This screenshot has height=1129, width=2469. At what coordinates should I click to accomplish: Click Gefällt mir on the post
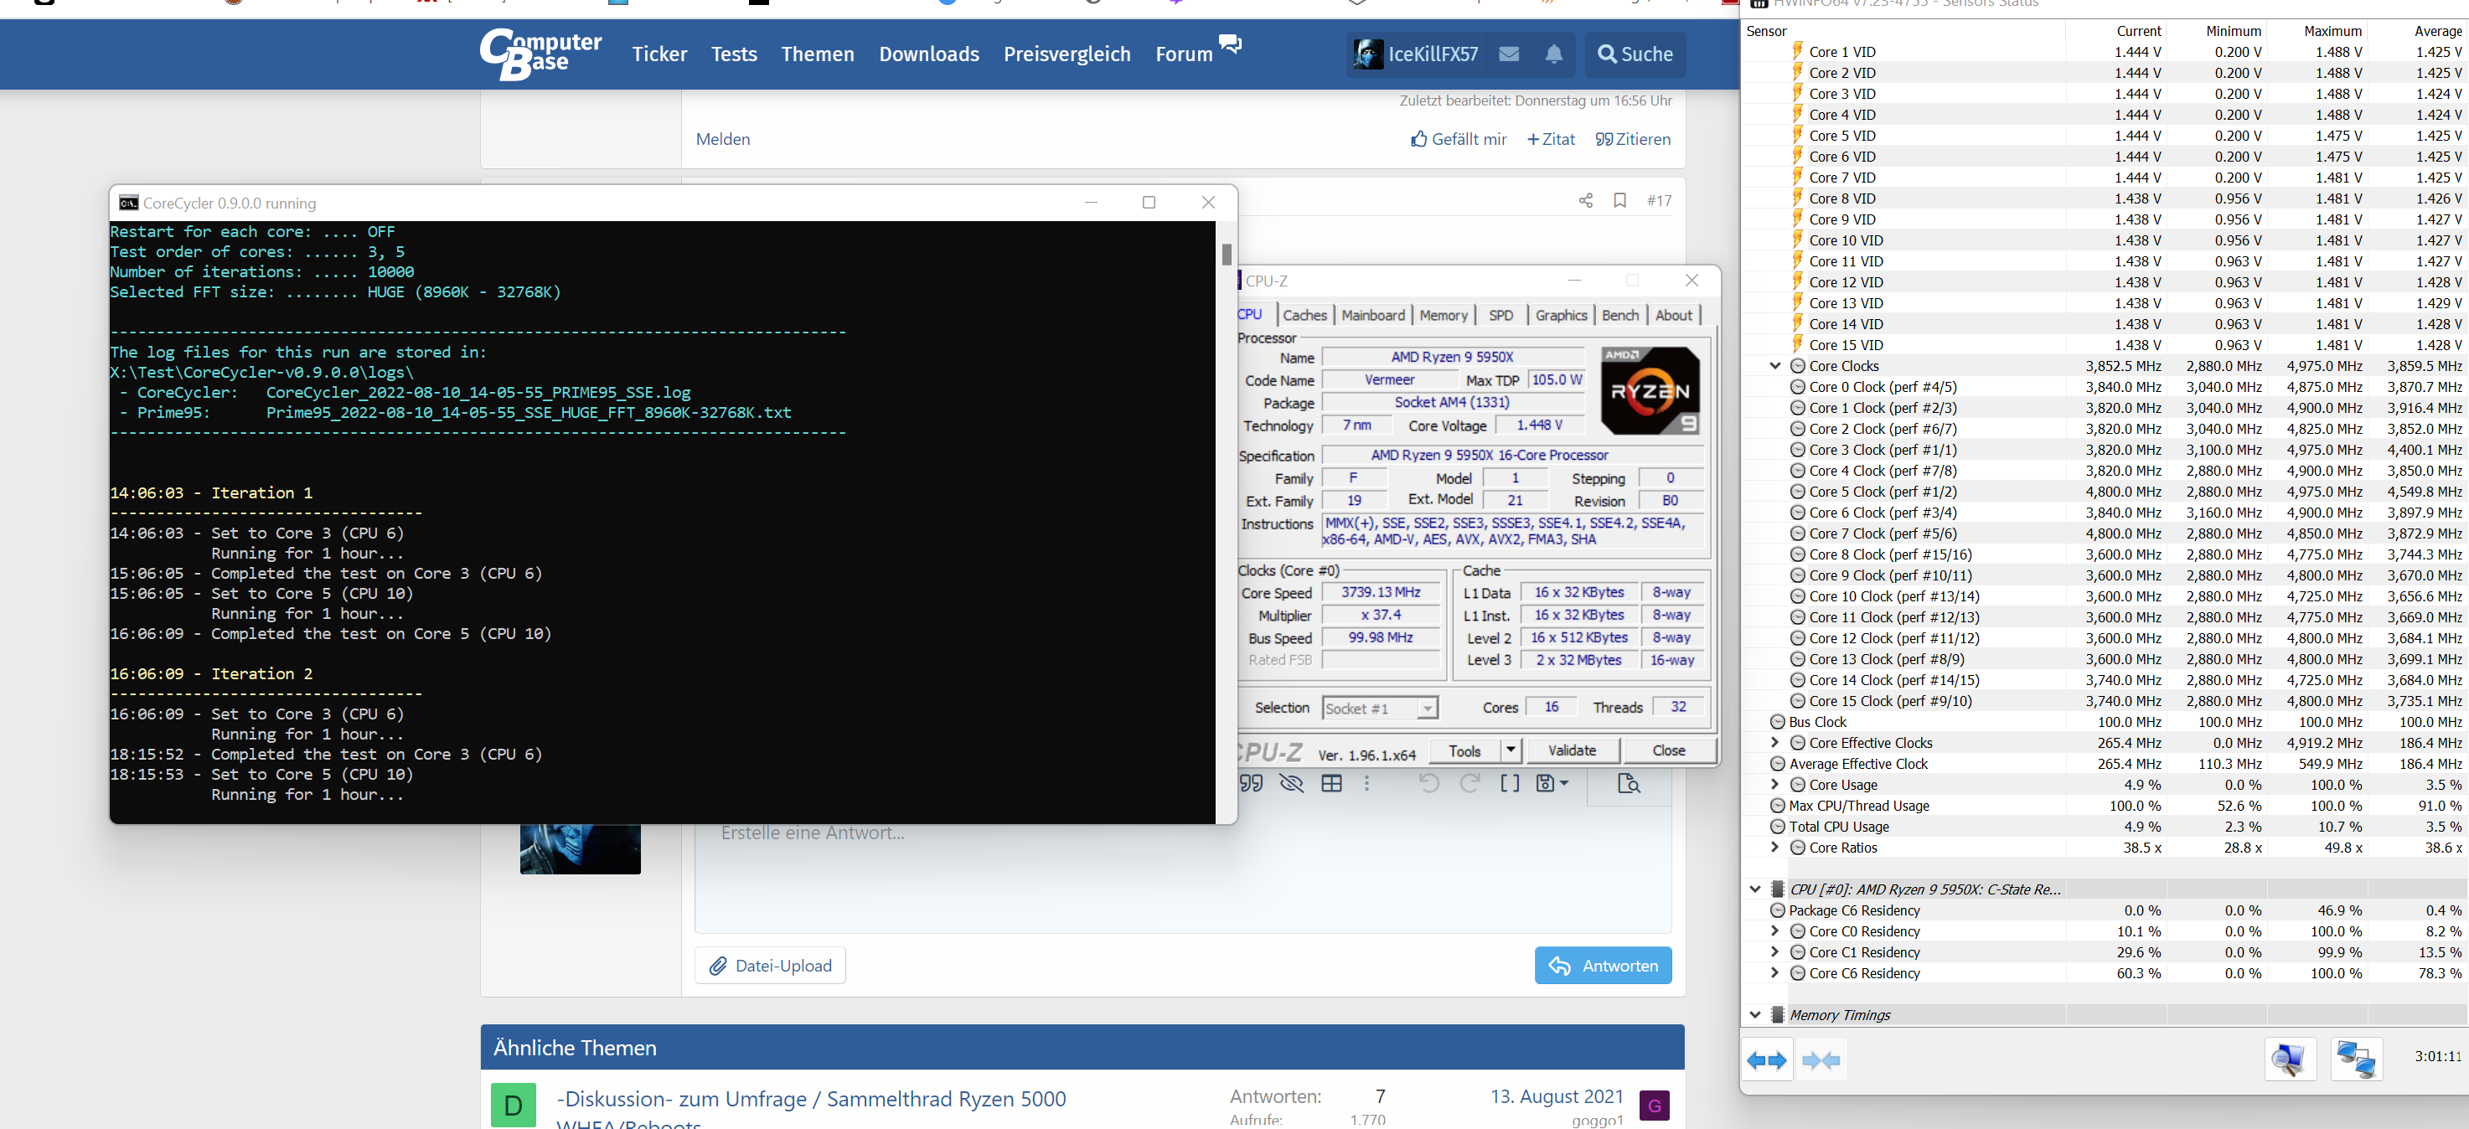1459,139
